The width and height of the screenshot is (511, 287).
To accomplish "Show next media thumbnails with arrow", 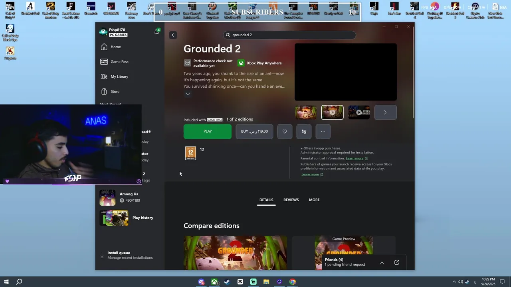I will click(385, 112).
